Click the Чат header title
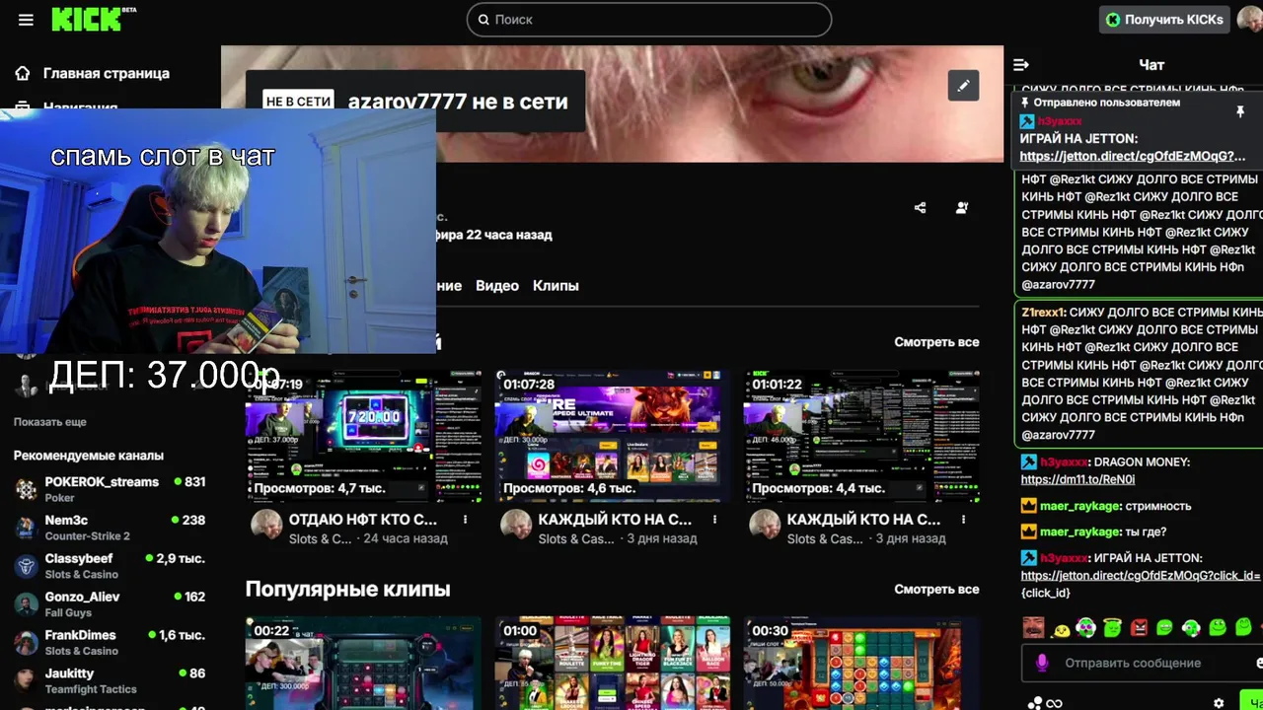The width and height of the screenshot is (1263, 710). point(1152,65)
